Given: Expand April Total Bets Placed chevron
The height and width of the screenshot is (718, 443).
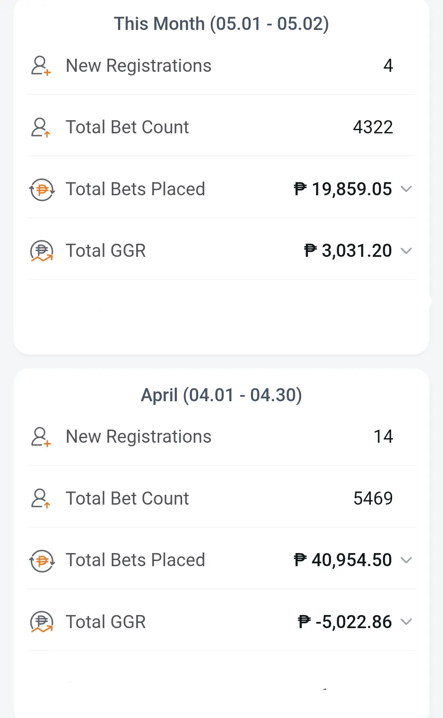Looking at the screenshot, I should coord(406,560).
